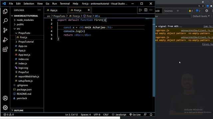Image resolution: width=213 pixels, height=119 pixels.
Task: Expand the PropsTutorial folder
Action: 26,42
